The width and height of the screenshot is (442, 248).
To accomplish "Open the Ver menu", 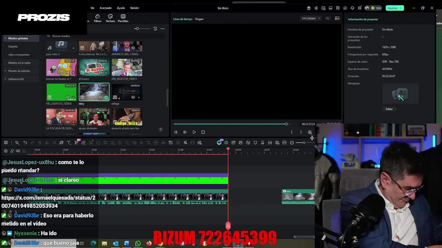I will 93,8.
